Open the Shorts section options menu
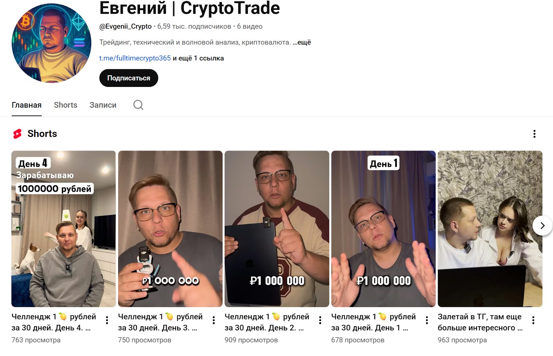The image size is (553, 356). tap(534, 134)
